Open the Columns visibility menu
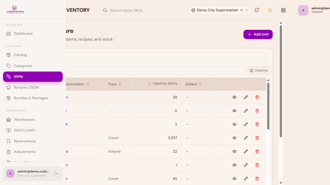This screenshot has width=330, height=185. (259, 71)
